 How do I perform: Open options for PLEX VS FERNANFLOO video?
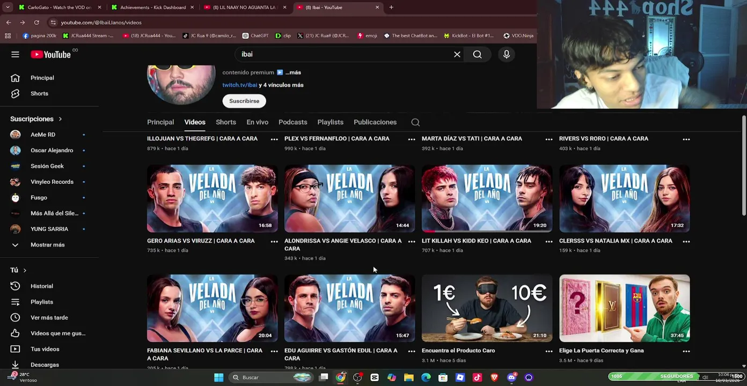click(x=412, y=139)
